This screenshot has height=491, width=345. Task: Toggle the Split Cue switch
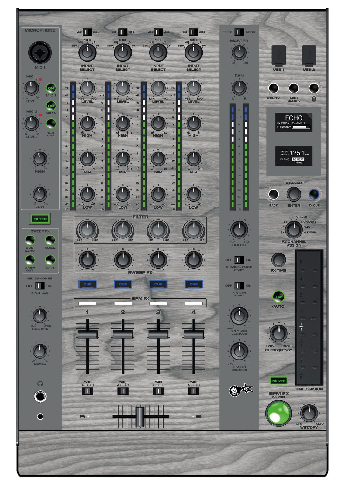pos(40,286)
